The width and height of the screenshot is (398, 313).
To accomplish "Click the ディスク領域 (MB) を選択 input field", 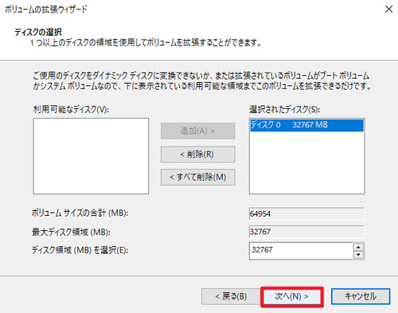I will pos(301,251).
